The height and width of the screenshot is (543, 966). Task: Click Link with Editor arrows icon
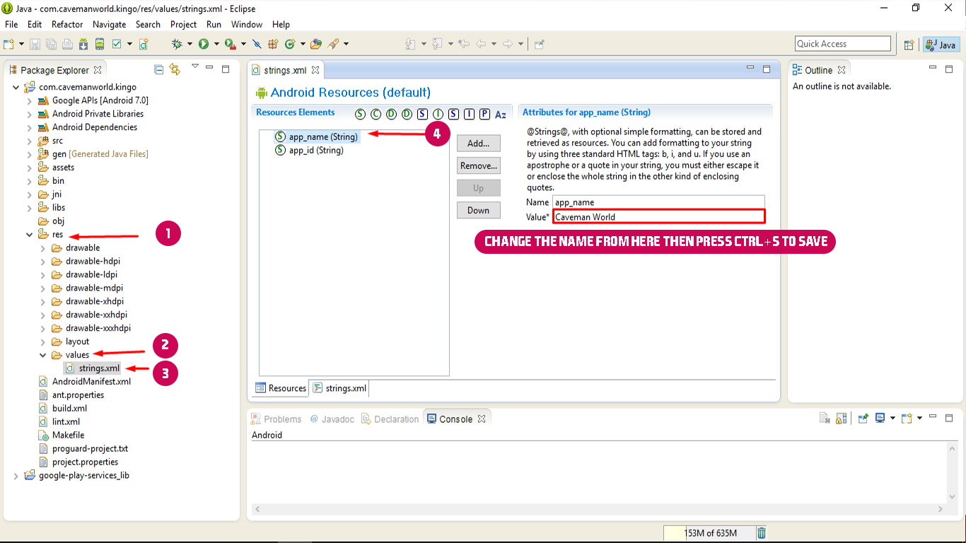pyautogui.click(x=175, y=69)
